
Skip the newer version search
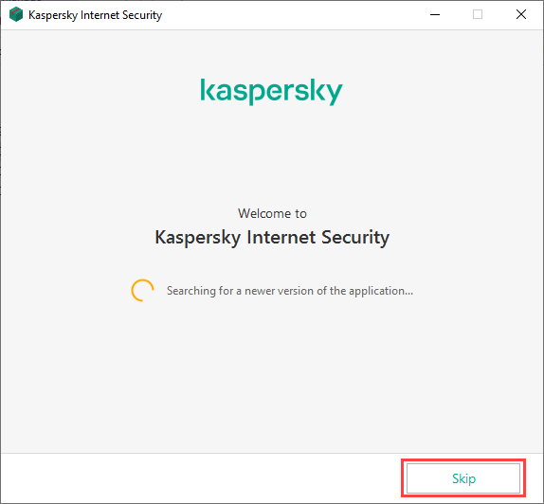coord(463,478)
